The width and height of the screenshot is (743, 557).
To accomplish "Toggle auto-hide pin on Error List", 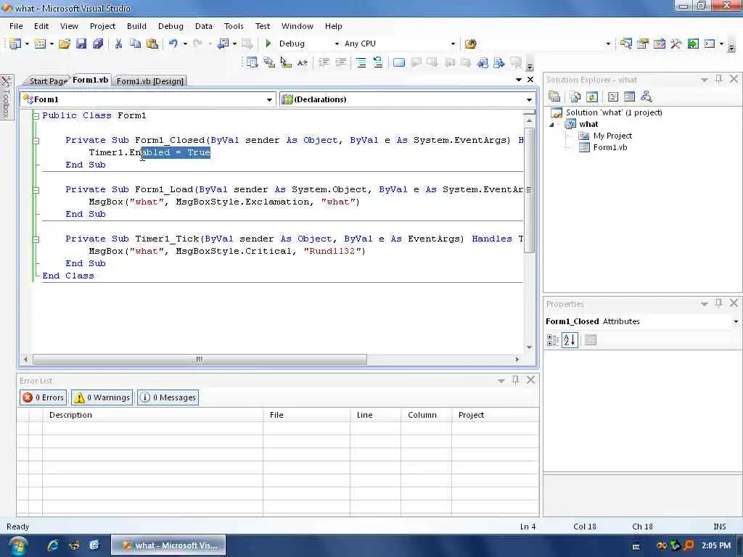I will (x=516, y=380).
